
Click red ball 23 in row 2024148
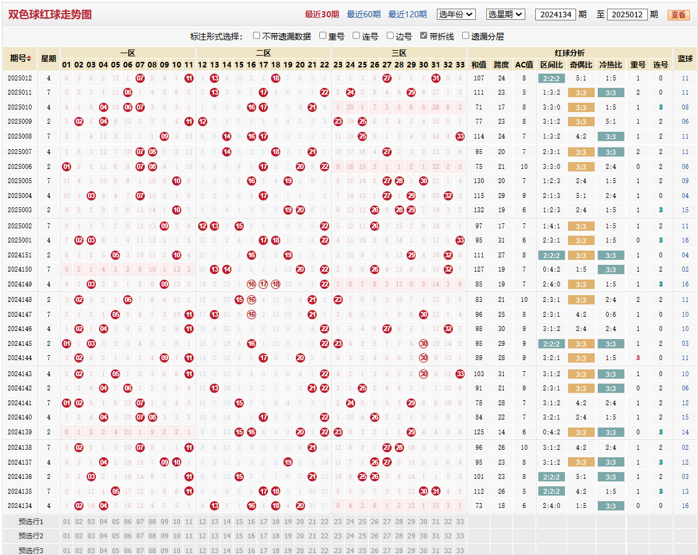coord(338,299)
